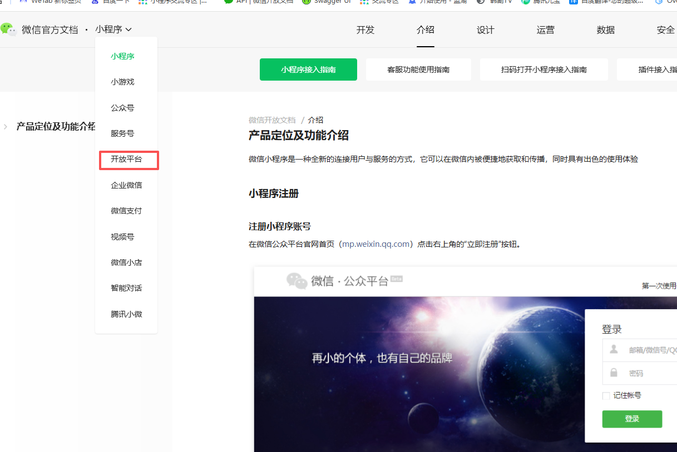
Task: Open the 公众平台 login screenshot image
Action: click(466, 360)
